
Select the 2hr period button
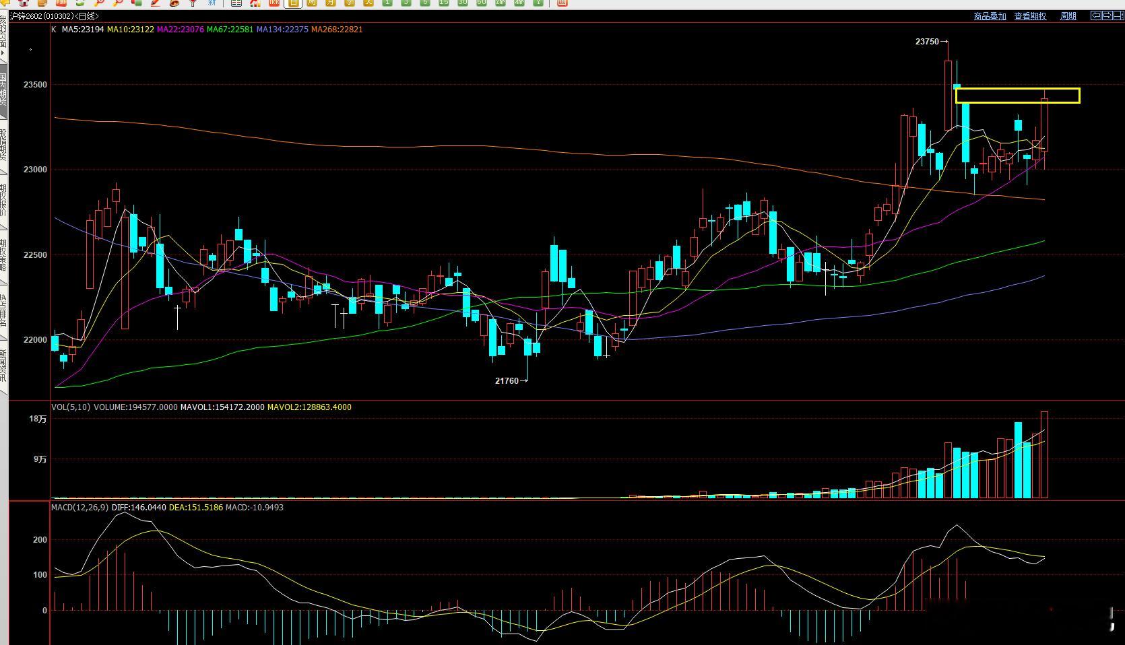[501, 3]
